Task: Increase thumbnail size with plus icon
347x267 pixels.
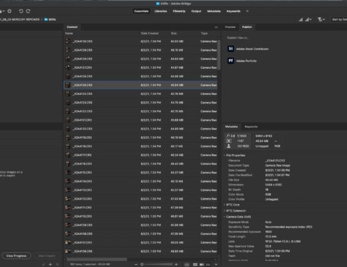Action: (176, 264)
